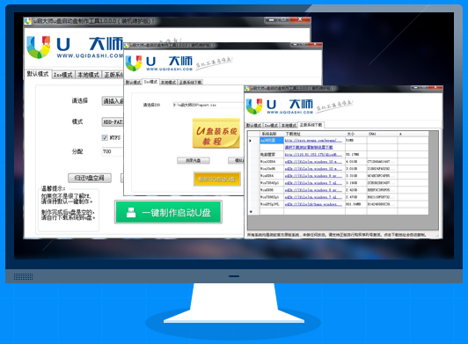468x344 pixels.
Task: Click the SHA1 column header
Action: pyautogui.click(x=382, y=134)
